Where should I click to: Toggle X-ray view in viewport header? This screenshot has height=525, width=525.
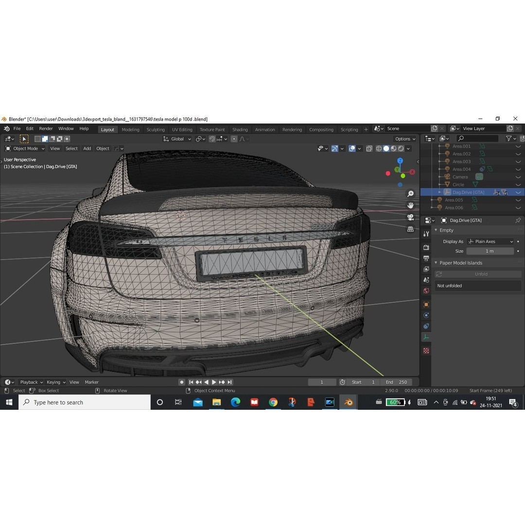(x=369, y=148)
